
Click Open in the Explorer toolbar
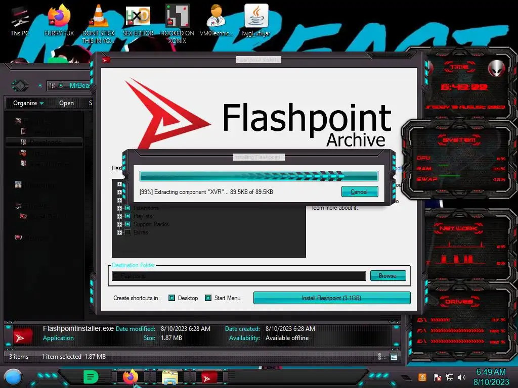pyautogui.click(x=66, y=103)
